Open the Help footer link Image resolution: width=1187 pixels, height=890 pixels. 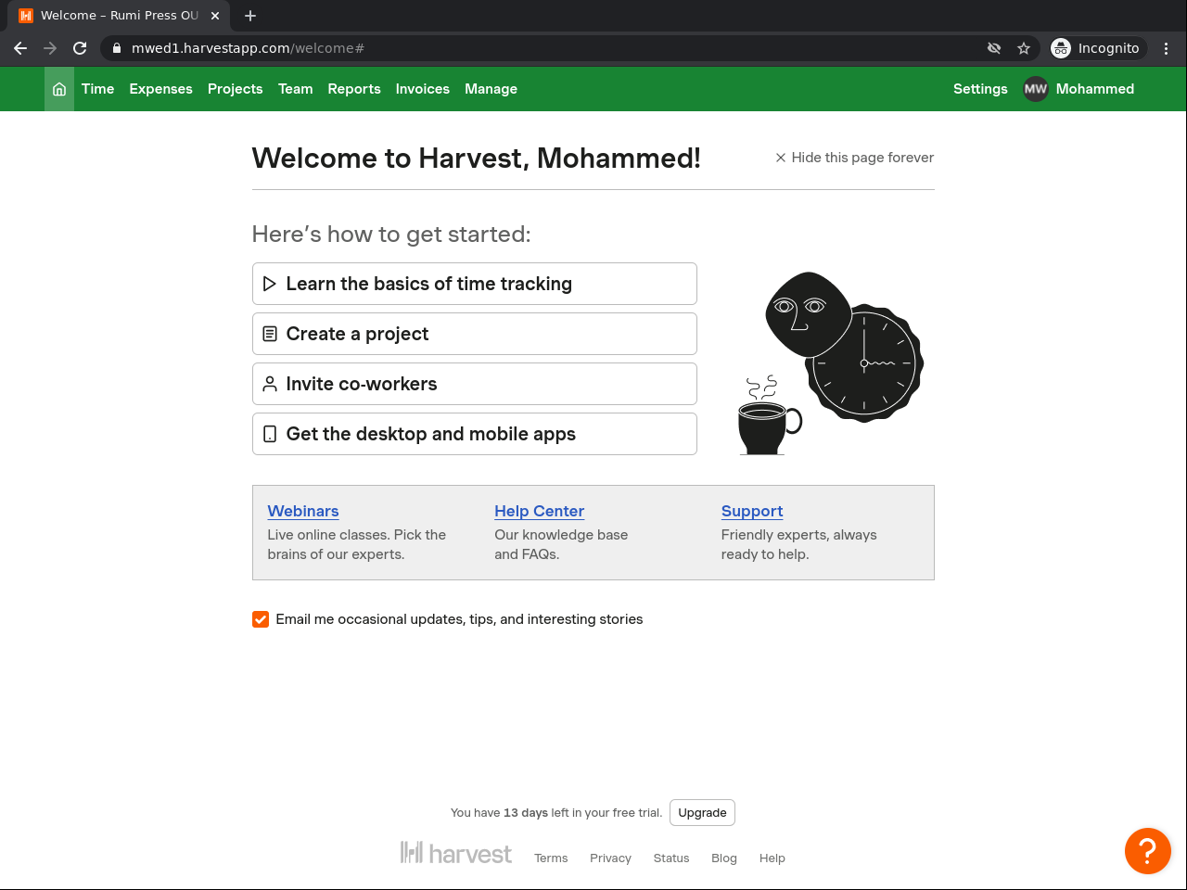point(772,858)
